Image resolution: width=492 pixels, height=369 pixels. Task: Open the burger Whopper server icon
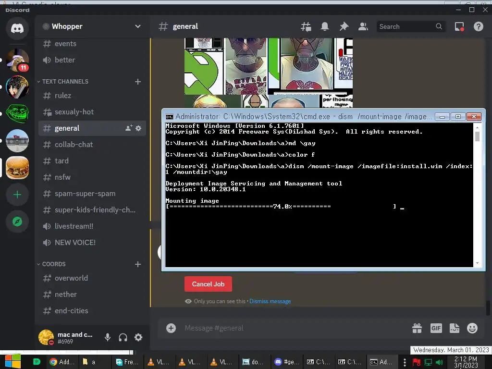tap(17, 168)
